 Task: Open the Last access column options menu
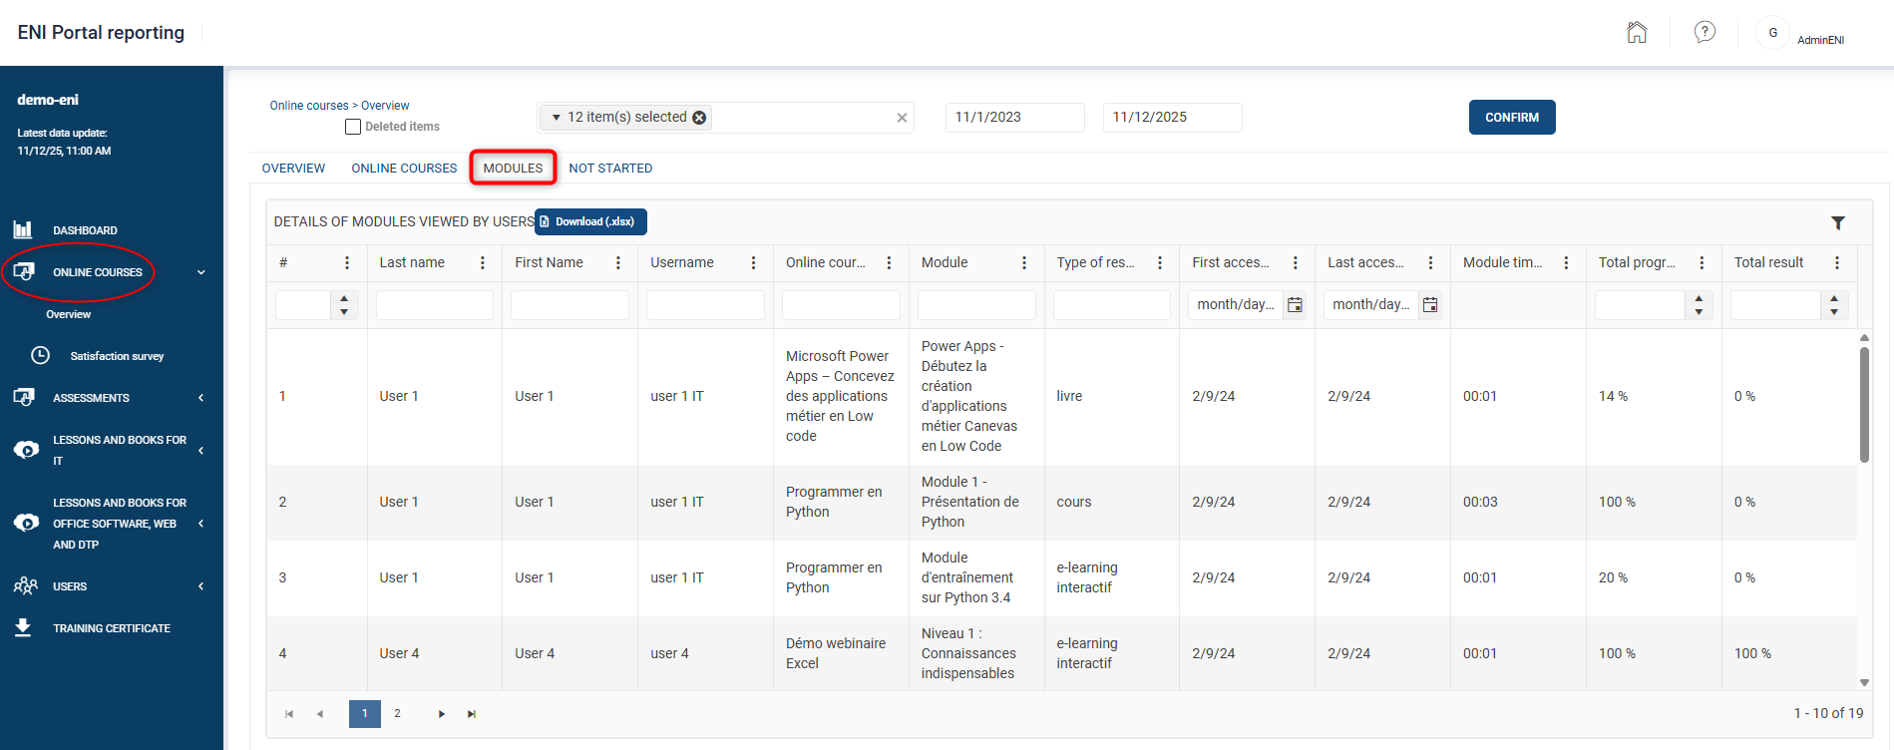(1431, 263)
